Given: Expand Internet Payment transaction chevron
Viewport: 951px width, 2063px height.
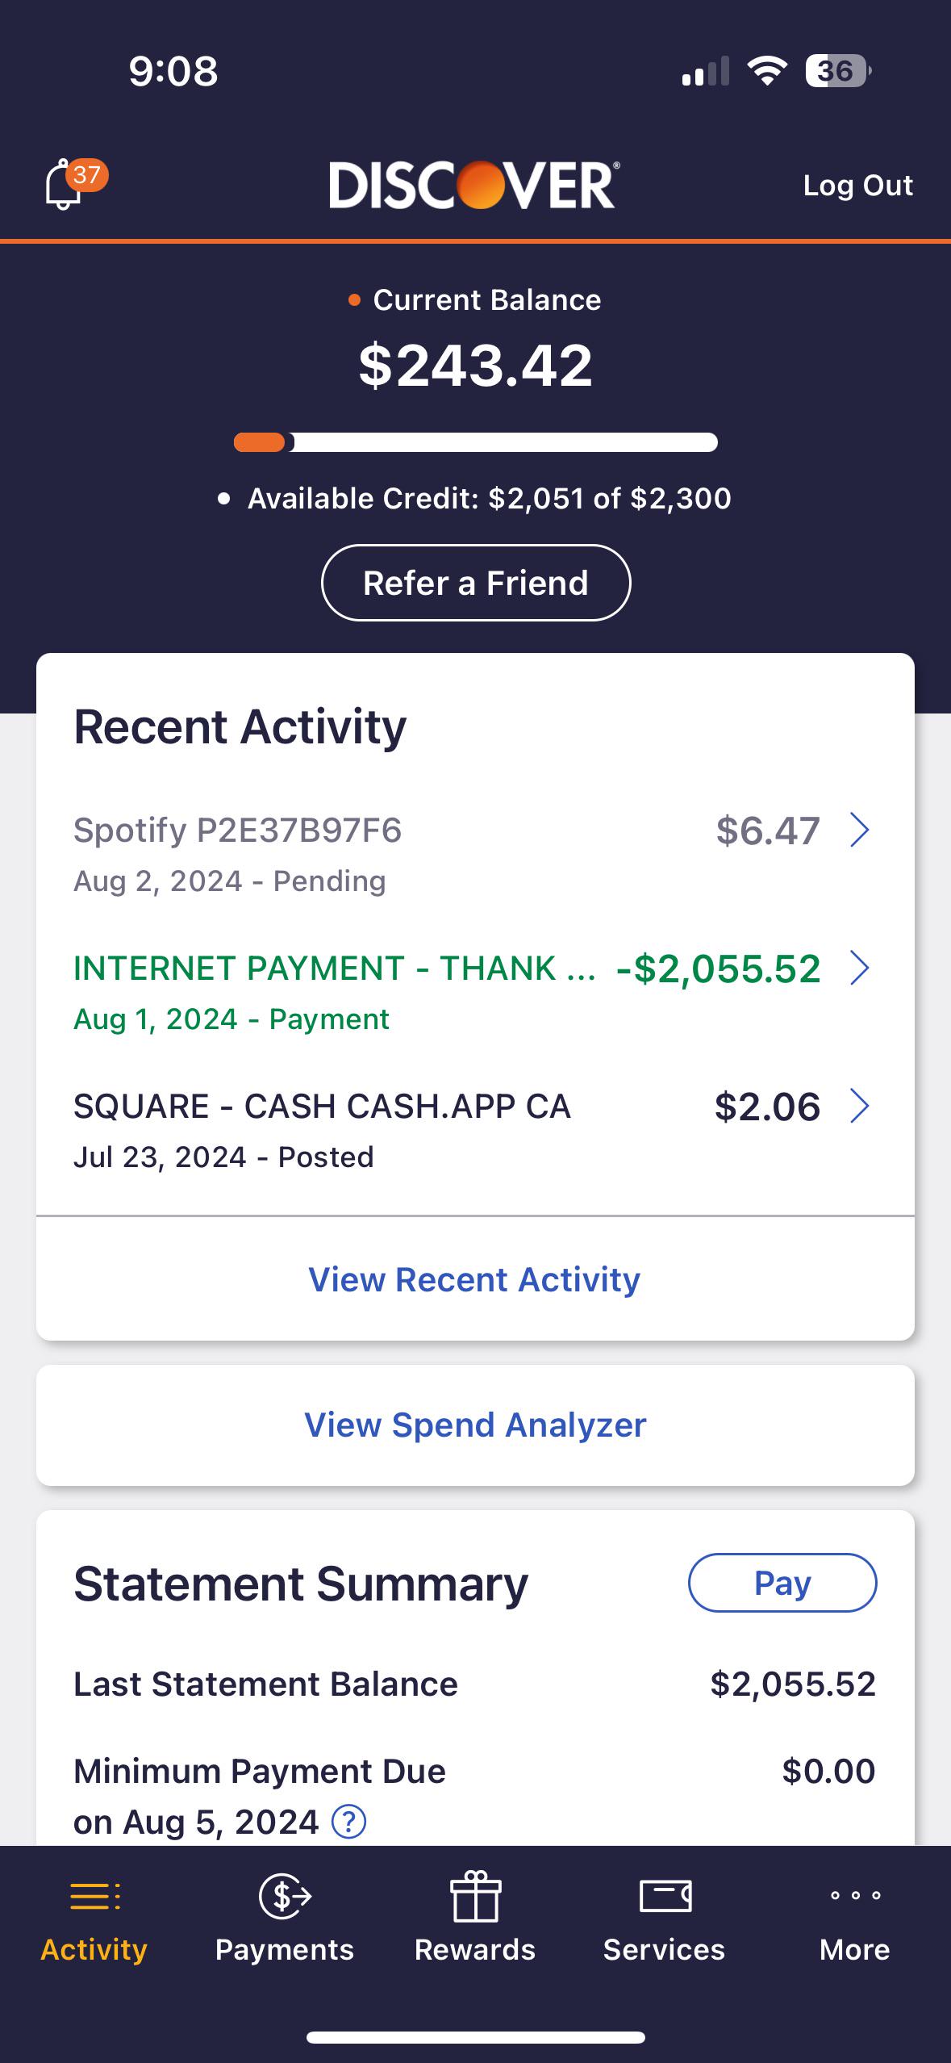Looking at the screenshot, I should click(x=860, y=968).
